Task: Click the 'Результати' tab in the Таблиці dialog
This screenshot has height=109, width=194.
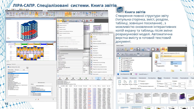Action: pos(13,64)
